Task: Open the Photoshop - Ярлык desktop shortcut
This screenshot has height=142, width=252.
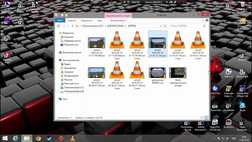Action: (x=187, y=126)
